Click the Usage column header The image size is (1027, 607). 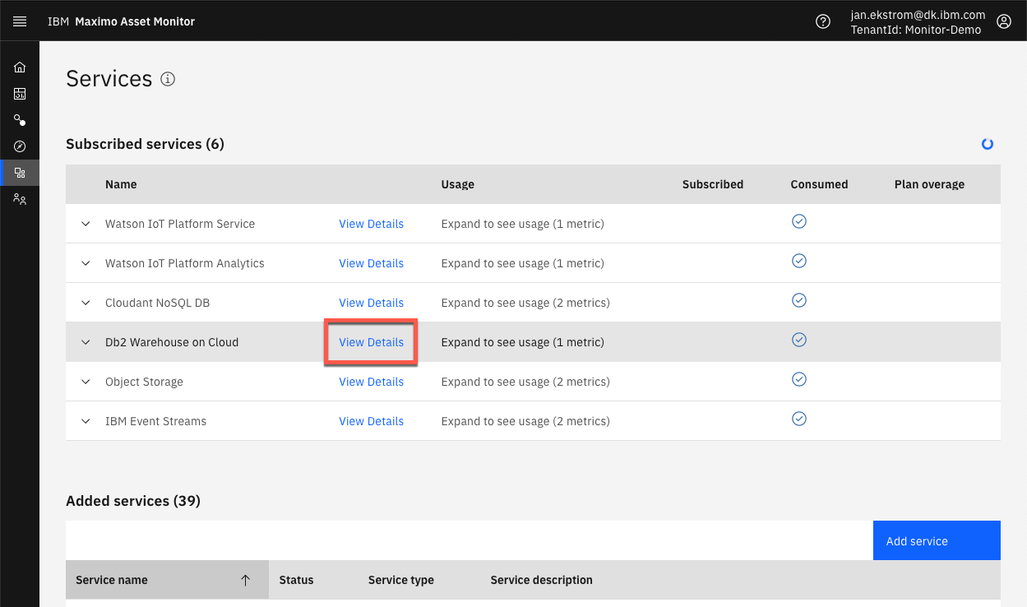coord(457,184)
